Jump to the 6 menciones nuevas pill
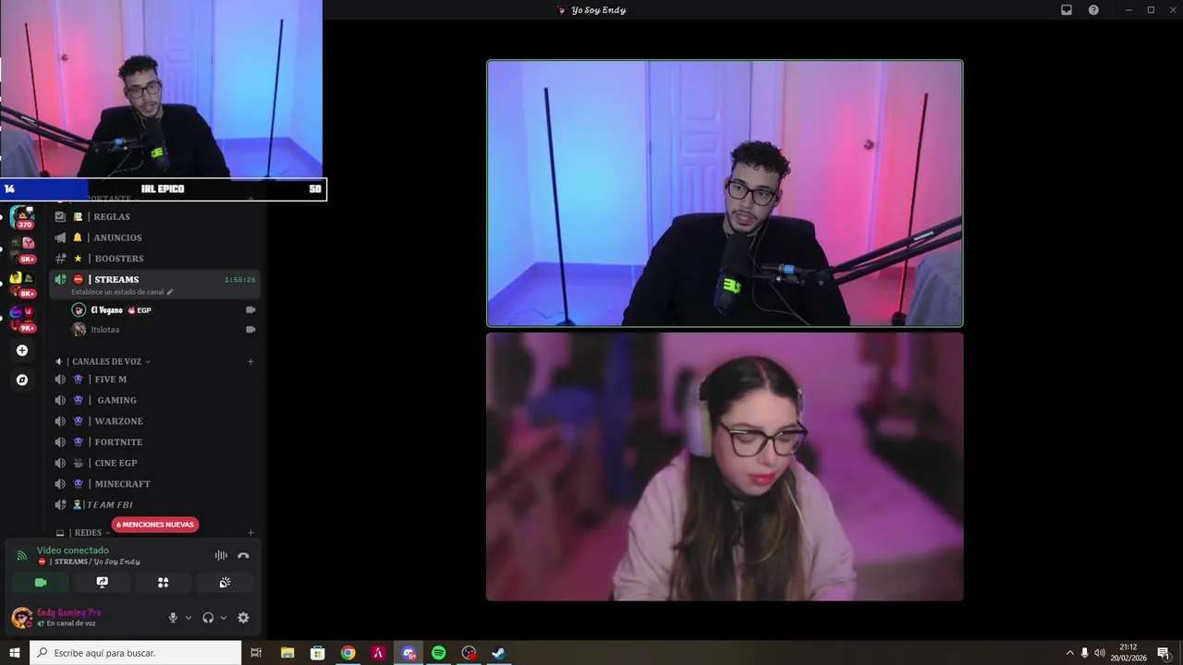Screen dimensions: 1183x665 (155, 525)
